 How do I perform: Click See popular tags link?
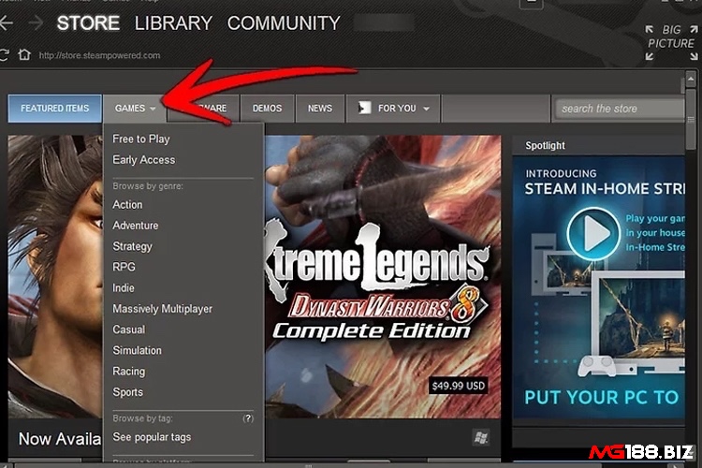coord(152,437)
